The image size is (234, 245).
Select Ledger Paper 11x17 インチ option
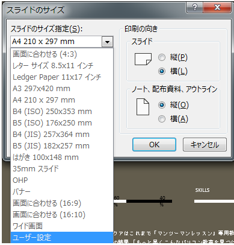pos(62,77)
